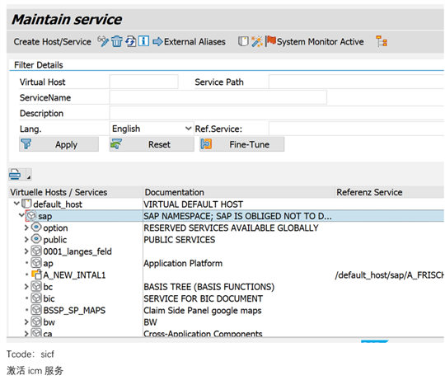Click 'RESERVED SERVICES AVAILABLE GLOBALLY' text

click(231, 228)
